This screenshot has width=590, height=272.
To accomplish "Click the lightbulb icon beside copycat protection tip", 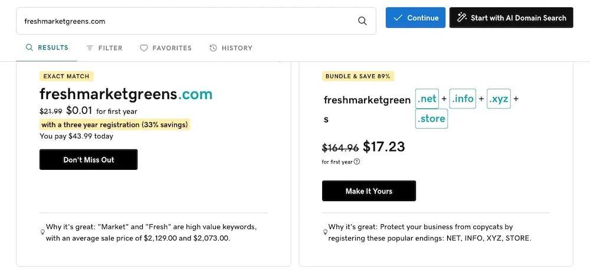I will pyautogui.click(x=325, y=232).
